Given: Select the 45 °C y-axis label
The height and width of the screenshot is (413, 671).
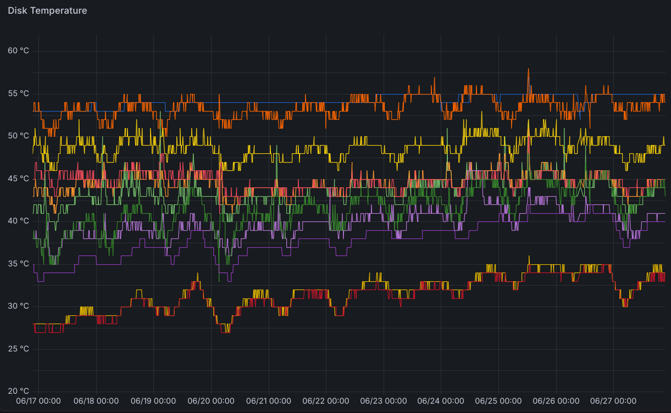Looking at the screenshot, I should [x=18, y=178].
